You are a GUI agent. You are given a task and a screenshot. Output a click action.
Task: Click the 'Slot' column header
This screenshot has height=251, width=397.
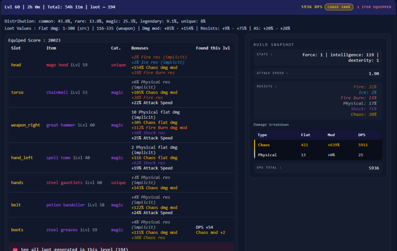coord(16,48)
